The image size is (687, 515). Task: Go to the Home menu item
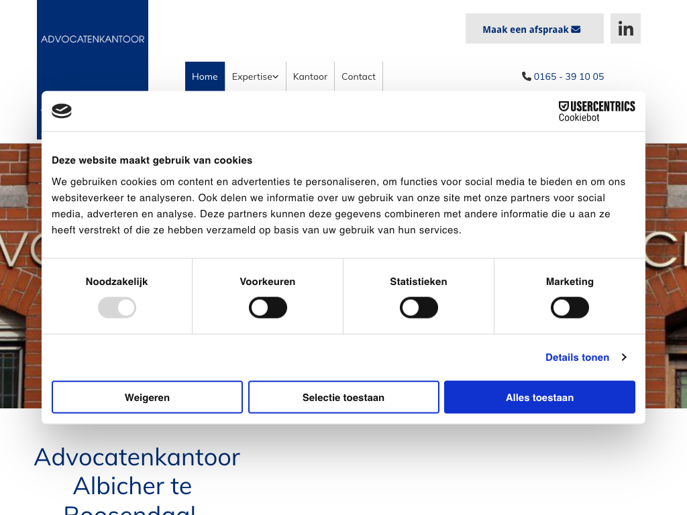[x=205, y=76]
